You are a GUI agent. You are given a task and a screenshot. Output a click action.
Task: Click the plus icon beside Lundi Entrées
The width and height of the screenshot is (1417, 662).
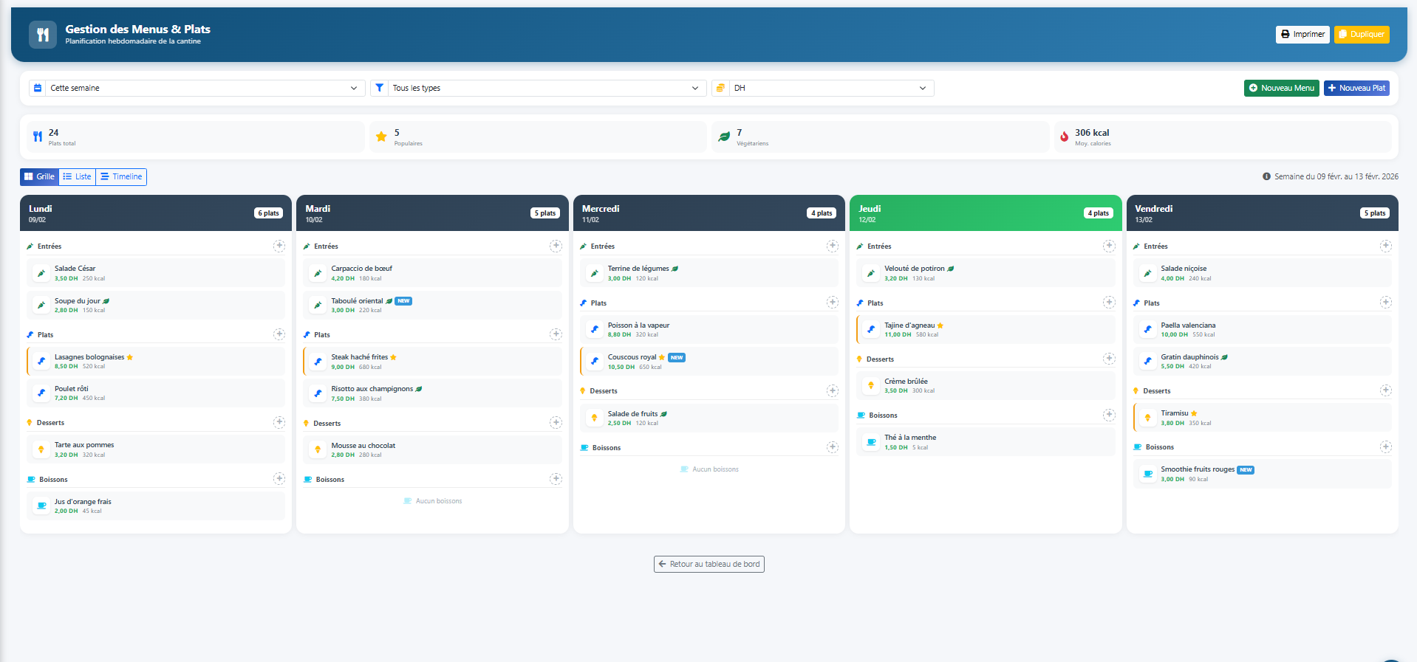[x=279, y=246]
